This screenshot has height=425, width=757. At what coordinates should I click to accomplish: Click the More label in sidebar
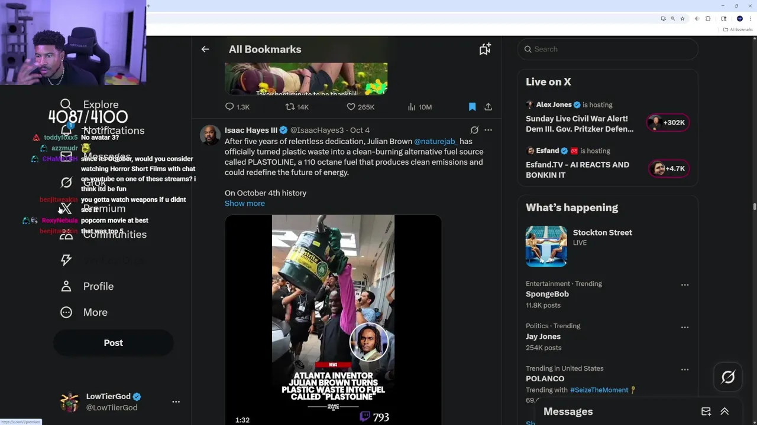95,312
